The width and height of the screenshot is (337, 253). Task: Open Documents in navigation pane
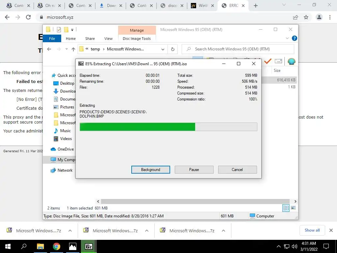pyautogui.click(x=65, y=99)
